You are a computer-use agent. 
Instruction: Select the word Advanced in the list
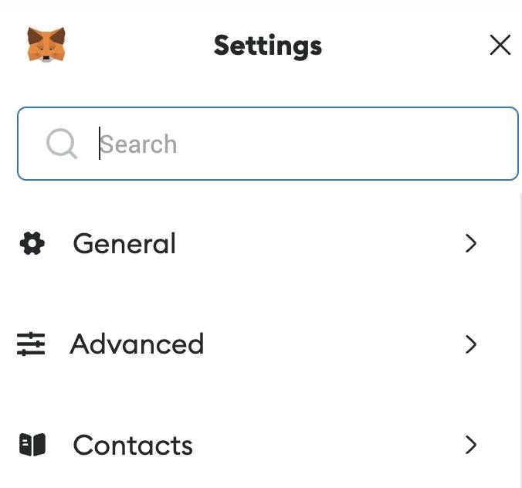(x=137, y=344)
